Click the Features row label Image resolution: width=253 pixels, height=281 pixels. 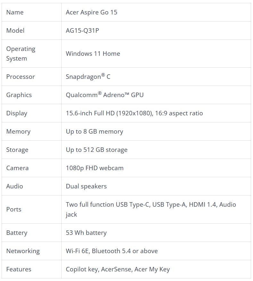(19, 269)
